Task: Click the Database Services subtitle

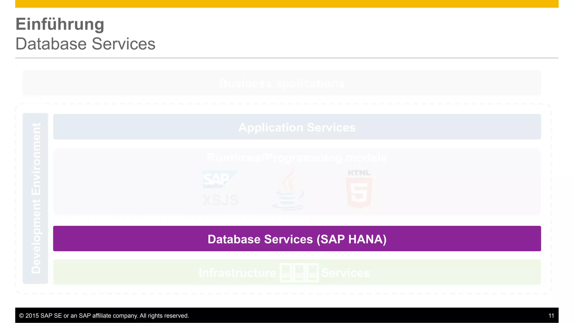Action: click(85, 44)
